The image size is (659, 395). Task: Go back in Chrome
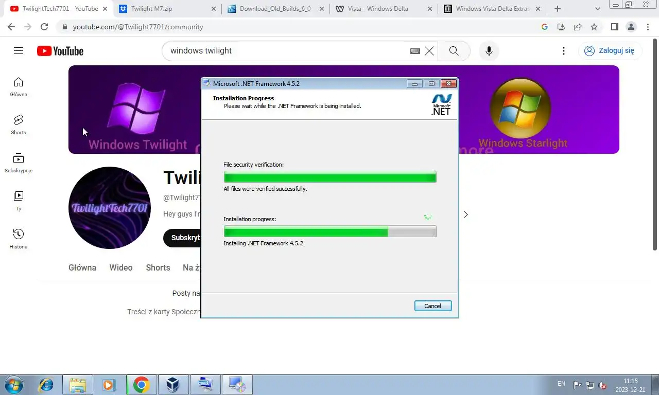11,27
